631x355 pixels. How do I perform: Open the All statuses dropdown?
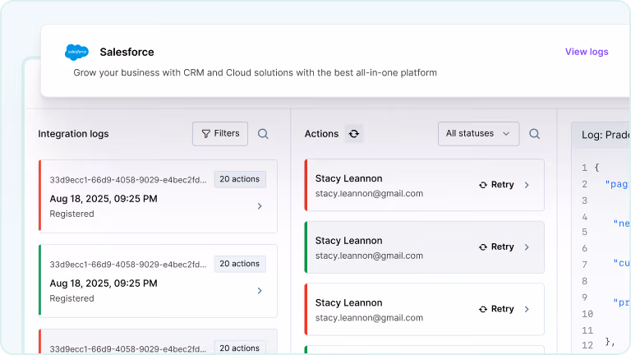478,134
